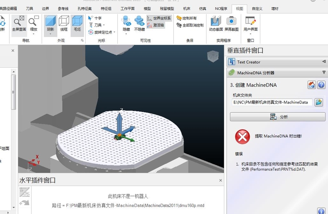Open the 刀具 ribbon tab
The image size is (328, 214).
pos(30,9)
